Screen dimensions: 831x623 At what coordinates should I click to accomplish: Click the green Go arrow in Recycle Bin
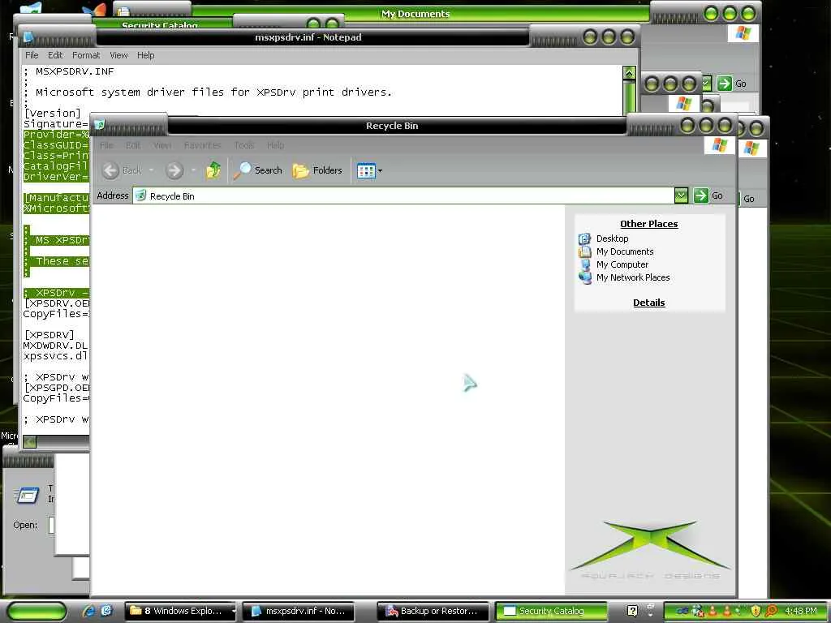(700, 195)
